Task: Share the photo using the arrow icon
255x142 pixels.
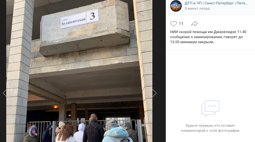Action: pyautogui.click(x=194, y=24)
